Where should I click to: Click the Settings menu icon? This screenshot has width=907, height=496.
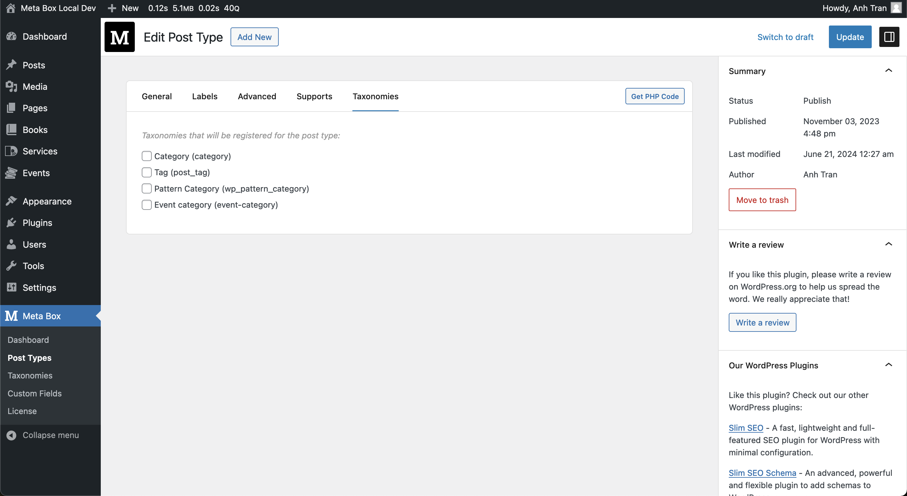(11, 287)
